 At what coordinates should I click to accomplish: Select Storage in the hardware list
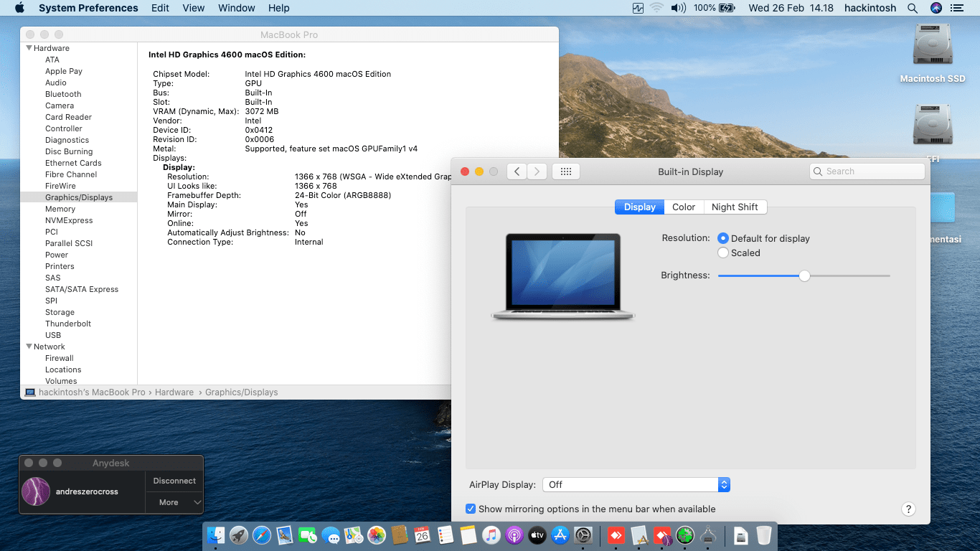pyautogui.click(x=60, y=312)
